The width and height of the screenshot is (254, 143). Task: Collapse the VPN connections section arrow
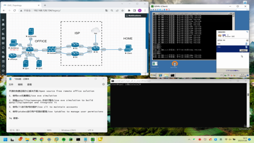point(247,40)
